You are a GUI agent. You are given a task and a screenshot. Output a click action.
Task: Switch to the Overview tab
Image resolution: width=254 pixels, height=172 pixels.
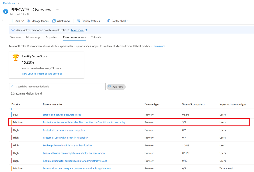(x=15, y=37)
